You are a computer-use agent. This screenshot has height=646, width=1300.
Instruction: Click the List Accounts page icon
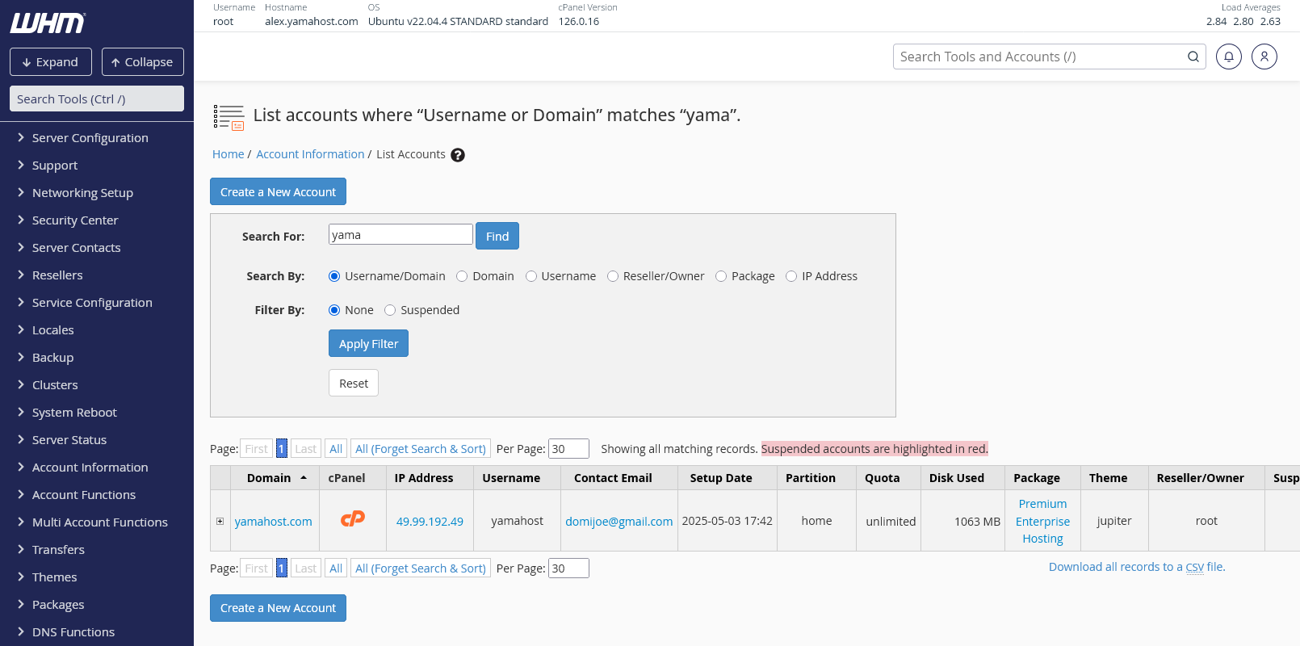click(229, 117)
